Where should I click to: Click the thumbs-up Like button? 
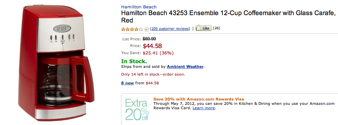[x=203, y=28]
